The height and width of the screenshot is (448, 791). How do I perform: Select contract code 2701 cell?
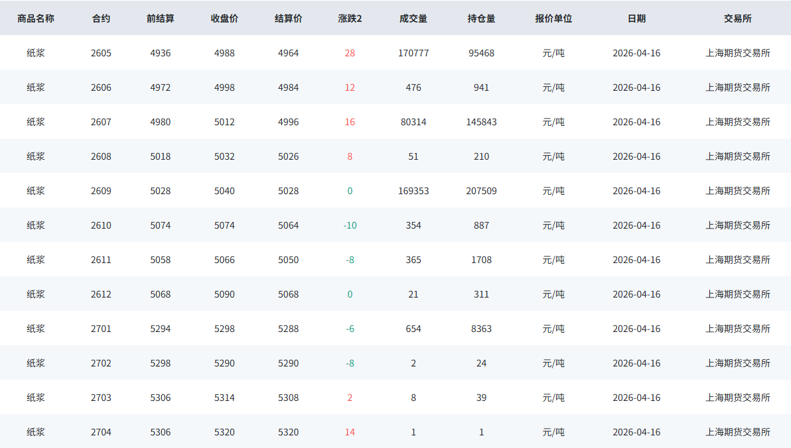[x=101, y=329]
